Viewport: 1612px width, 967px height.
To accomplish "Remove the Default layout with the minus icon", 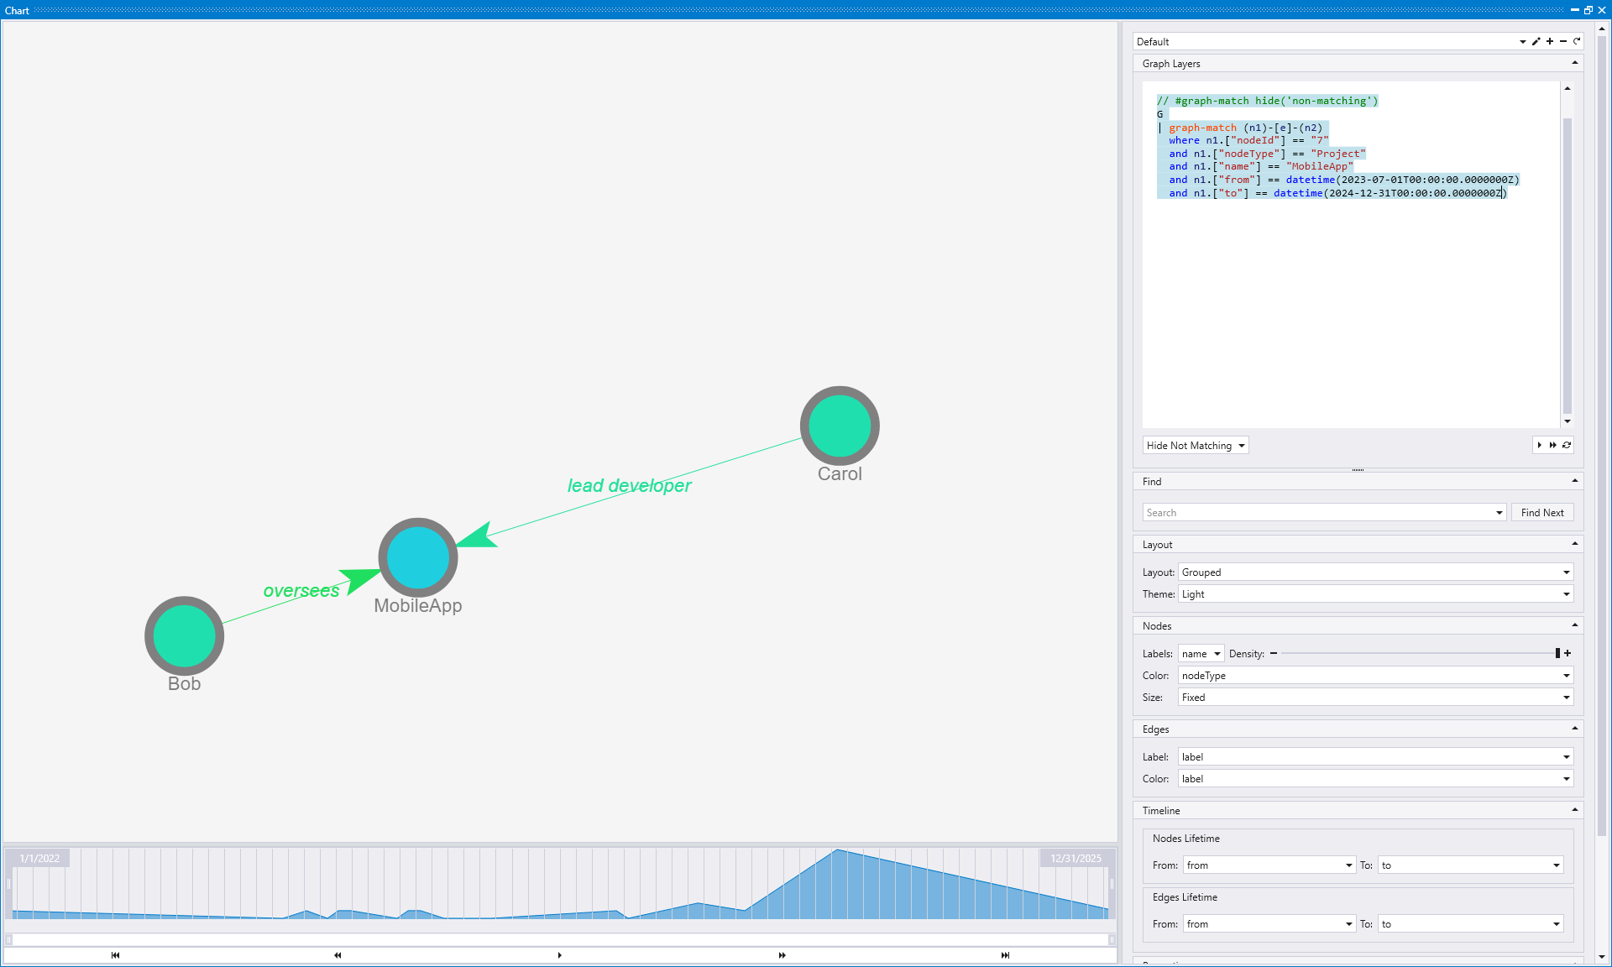I will click(1563, 42).
